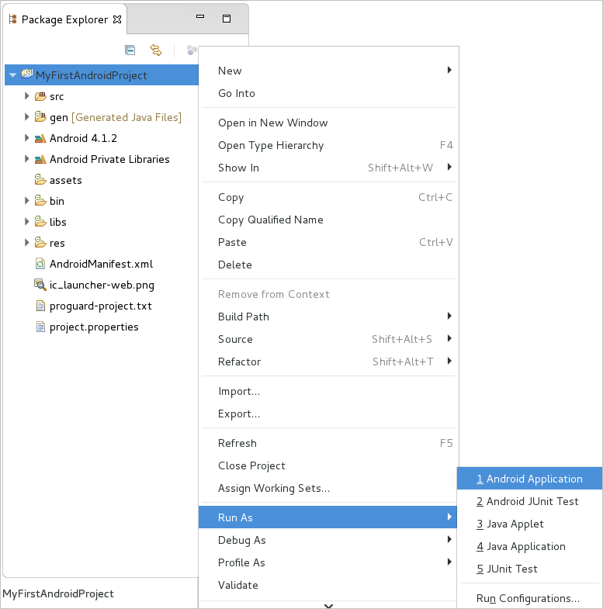Select the project.properties file

coord(94,327)
